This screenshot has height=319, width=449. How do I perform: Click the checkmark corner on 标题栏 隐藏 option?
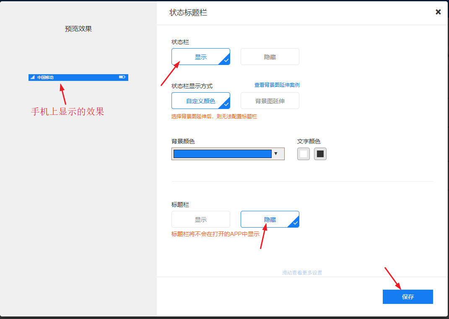(296, 223)
